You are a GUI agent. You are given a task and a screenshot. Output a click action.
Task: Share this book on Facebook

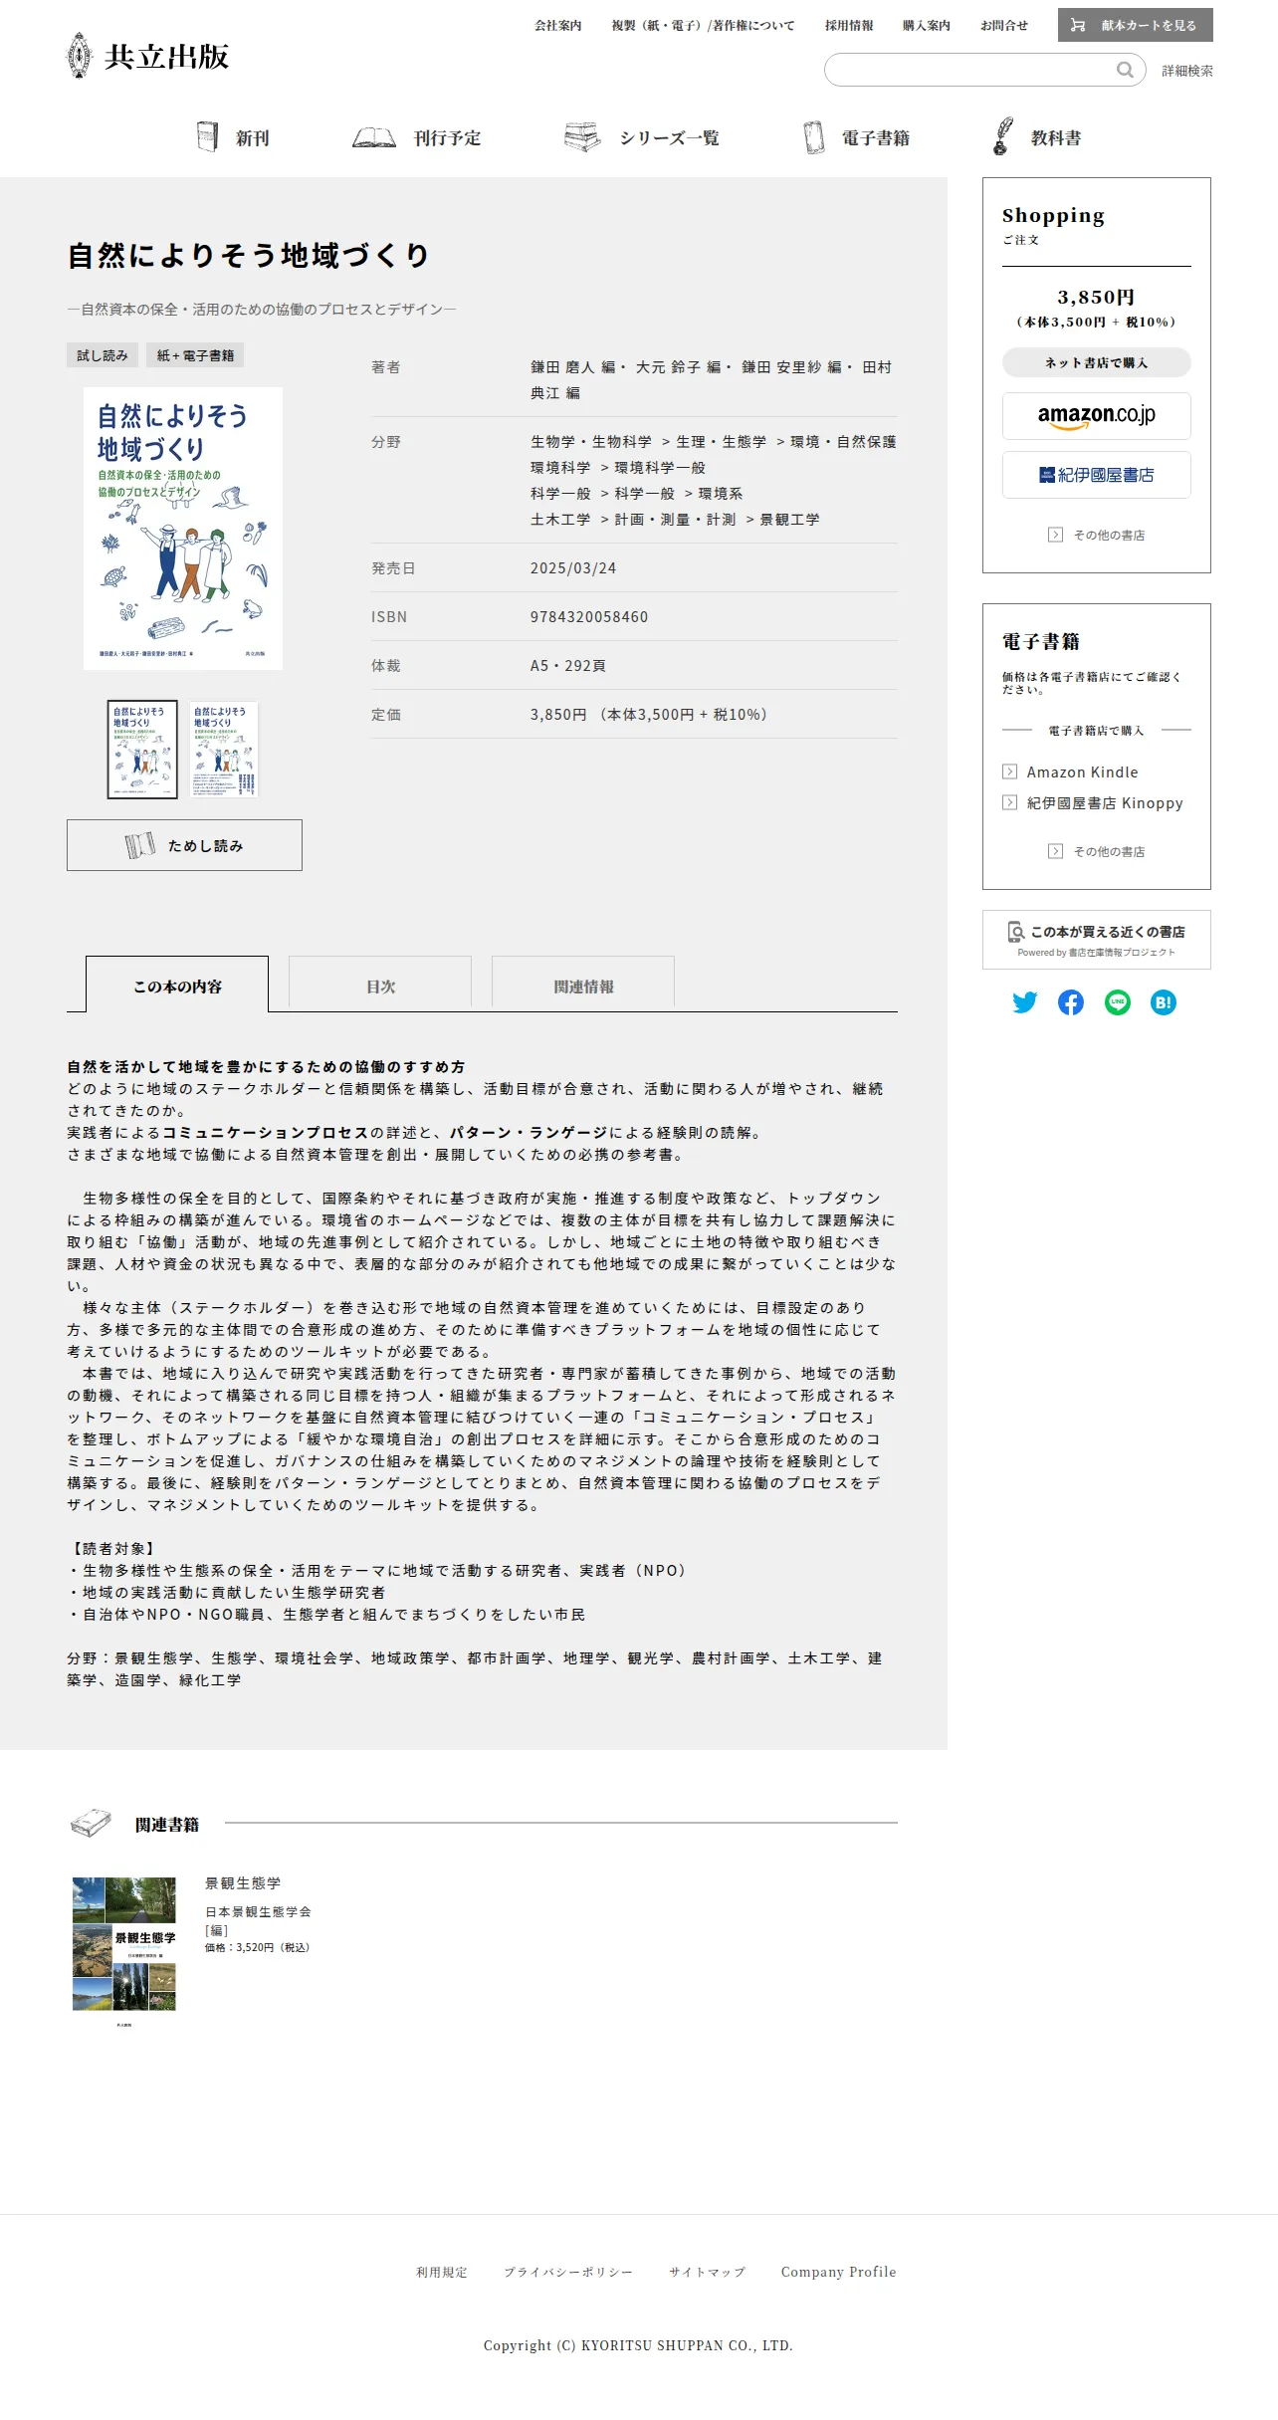click(1071, 1002)
